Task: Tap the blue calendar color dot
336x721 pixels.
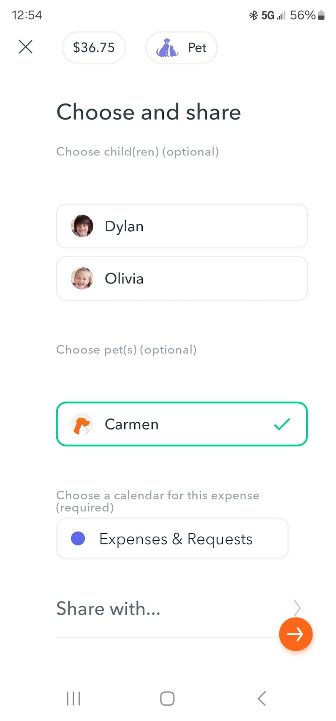Action: coord(78,538)
